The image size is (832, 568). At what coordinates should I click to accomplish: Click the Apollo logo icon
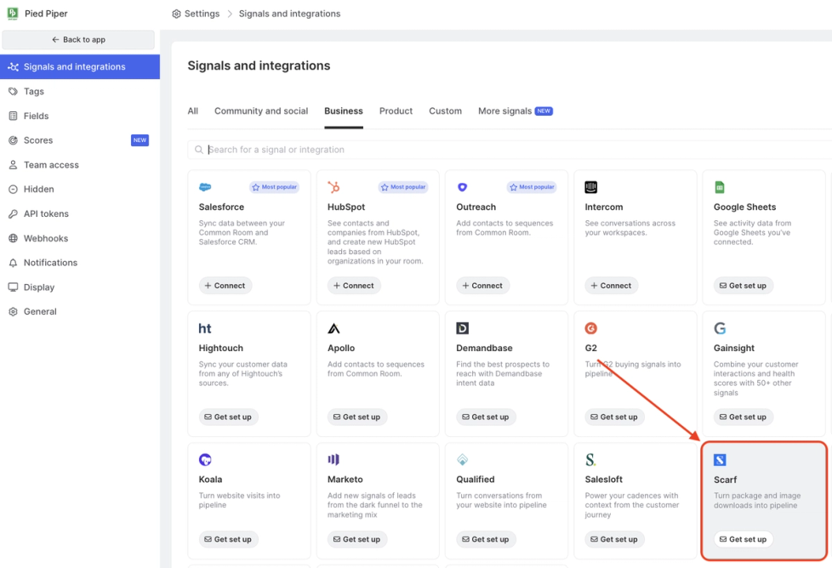[x=333, y=328]
